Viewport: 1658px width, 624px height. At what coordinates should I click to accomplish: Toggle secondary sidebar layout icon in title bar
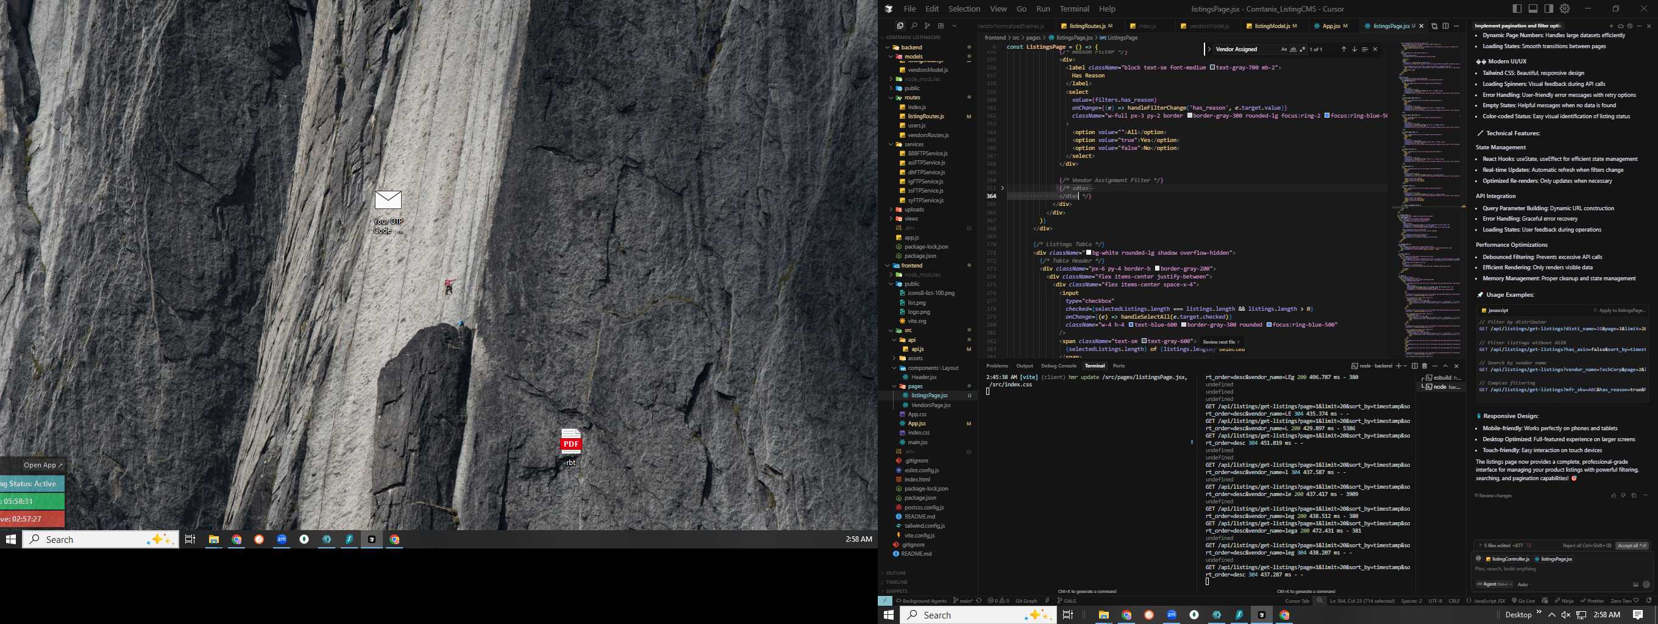click(x=1548, y=9)
